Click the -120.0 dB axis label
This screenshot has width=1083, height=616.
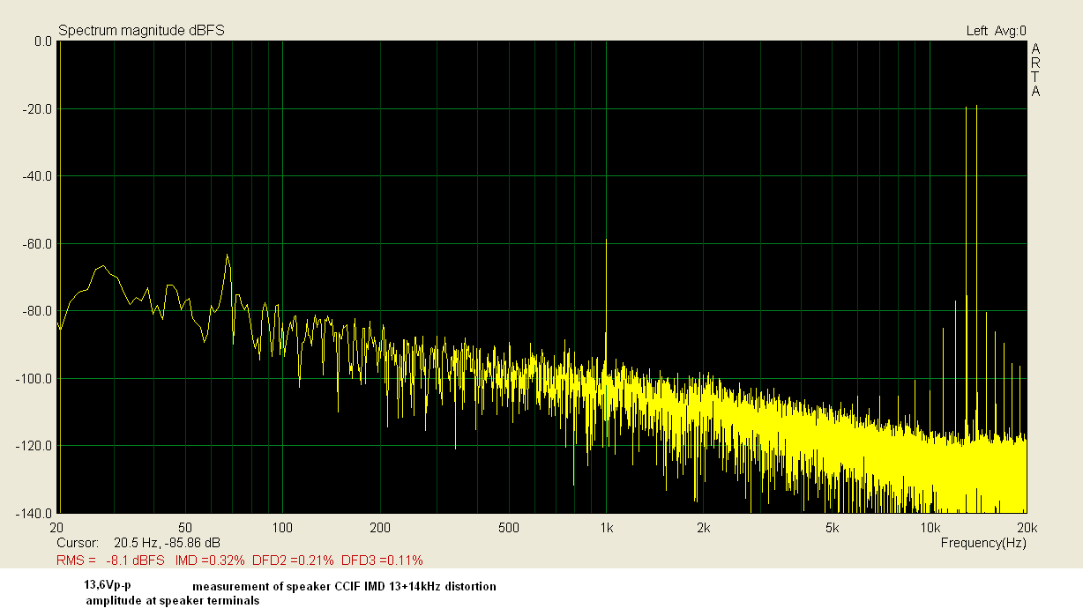tap(36, 446)
